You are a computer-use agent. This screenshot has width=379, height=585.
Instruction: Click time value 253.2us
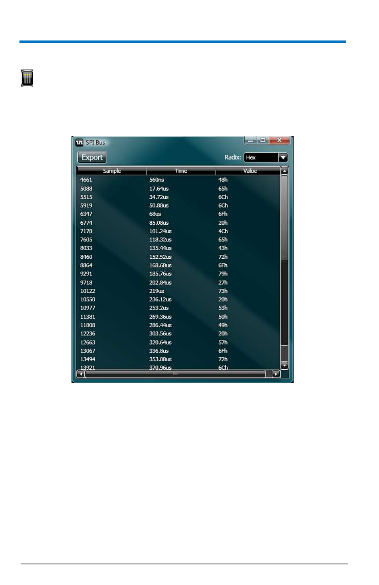[x=159, y=308]
